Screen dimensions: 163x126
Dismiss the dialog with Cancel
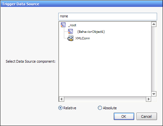[147, 116]
